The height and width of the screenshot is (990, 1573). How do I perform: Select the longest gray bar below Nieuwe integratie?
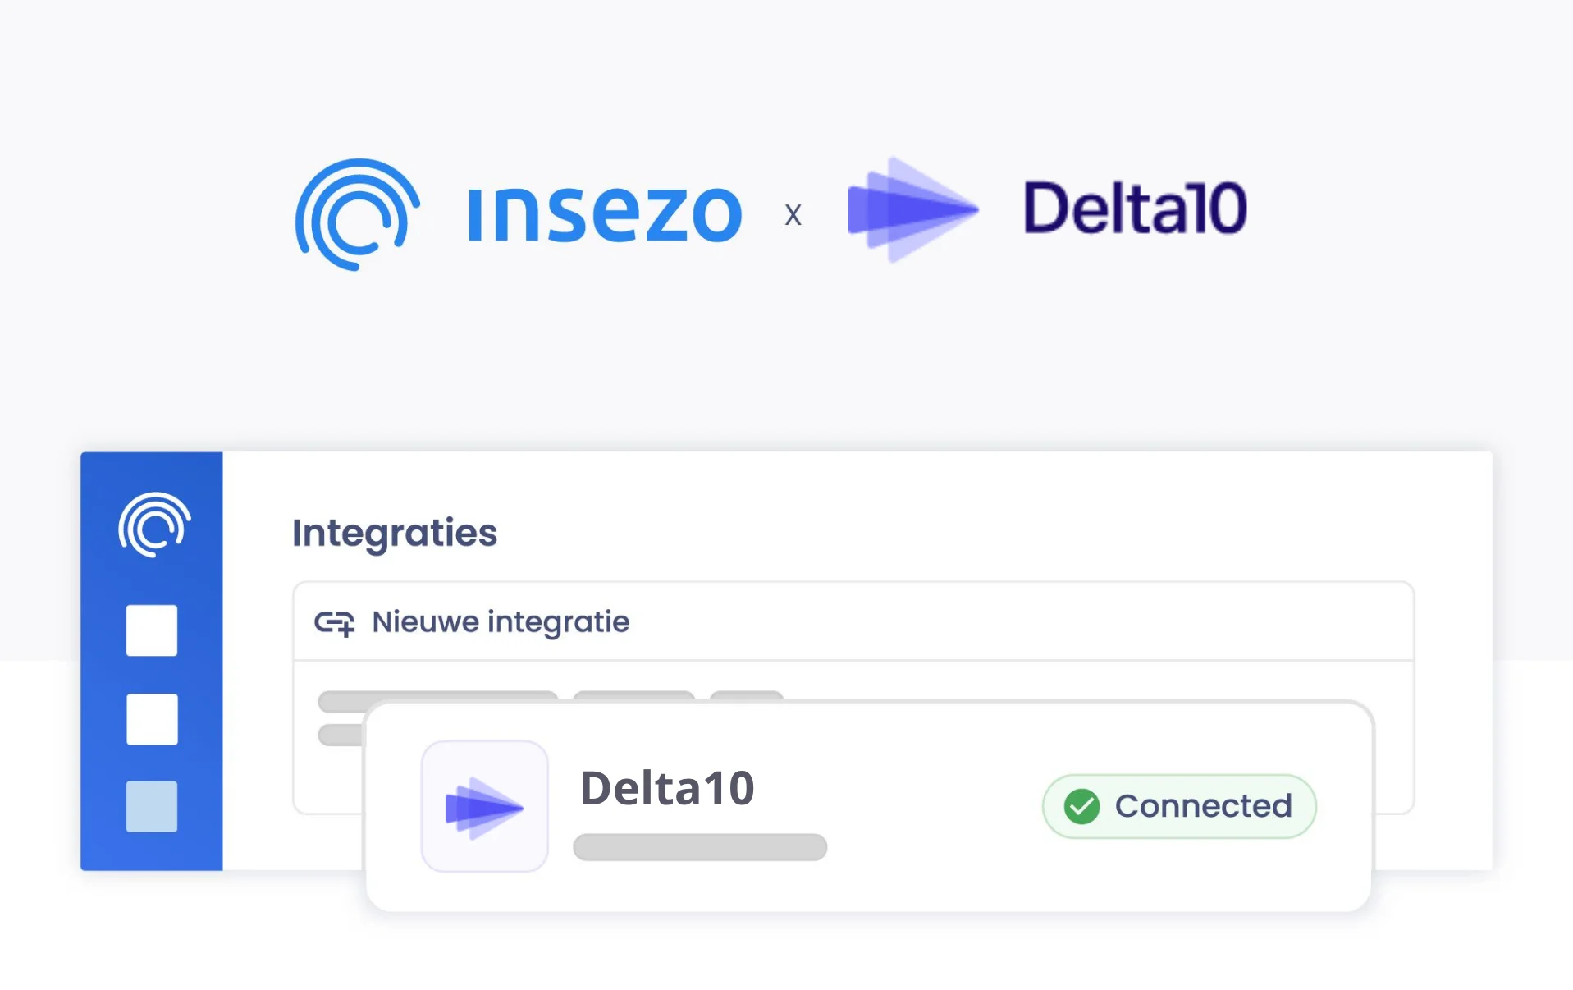click(x=437, y=696)
